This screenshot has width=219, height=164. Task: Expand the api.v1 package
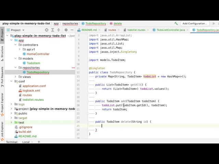pos(20,49)
